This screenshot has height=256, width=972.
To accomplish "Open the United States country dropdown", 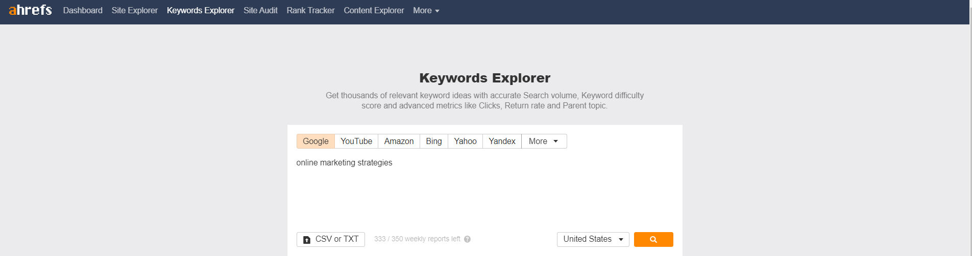I will coord(593,239).
